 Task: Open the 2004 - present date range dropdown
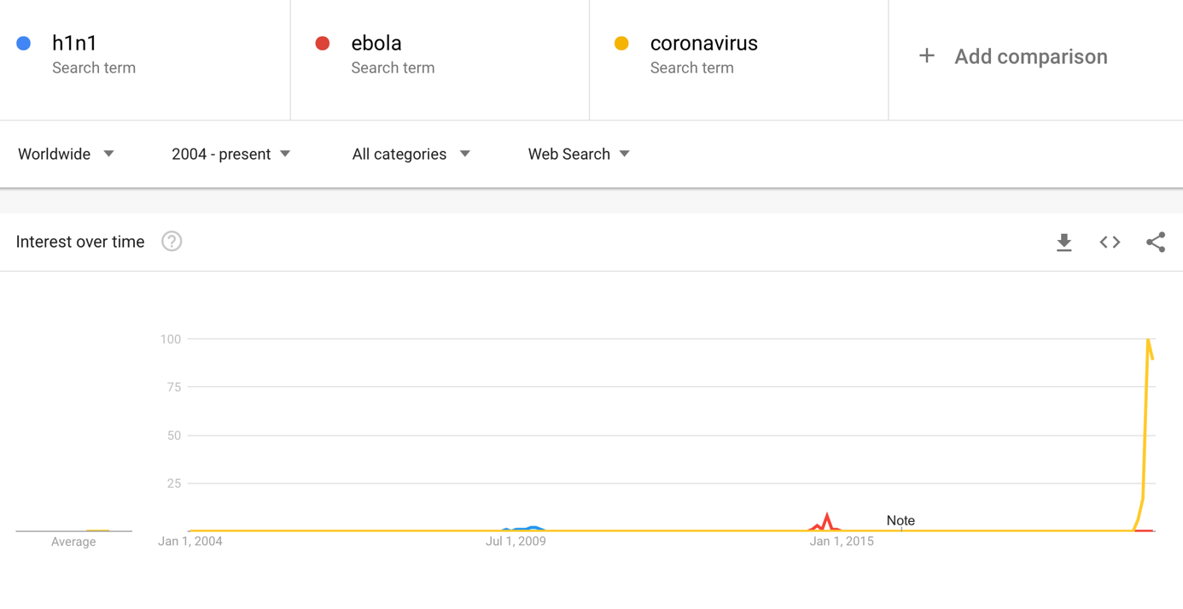[231, 154]
